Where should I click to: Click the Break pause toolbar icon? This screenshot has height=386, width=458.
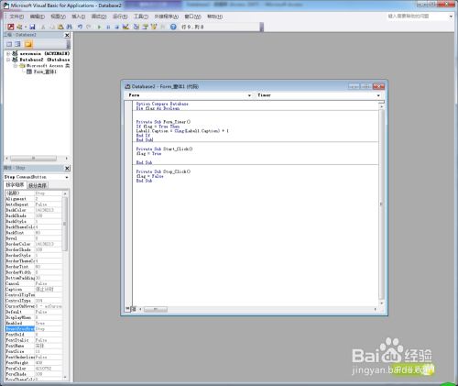108,27
